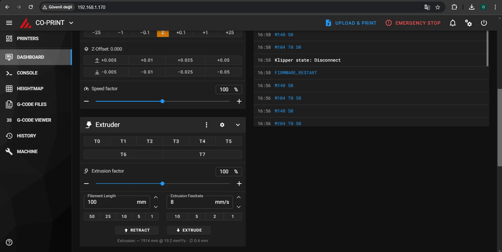Decrease extrusion factor with minus icon
The height and width of the screenshot is (252, 502).
point(87,184)
